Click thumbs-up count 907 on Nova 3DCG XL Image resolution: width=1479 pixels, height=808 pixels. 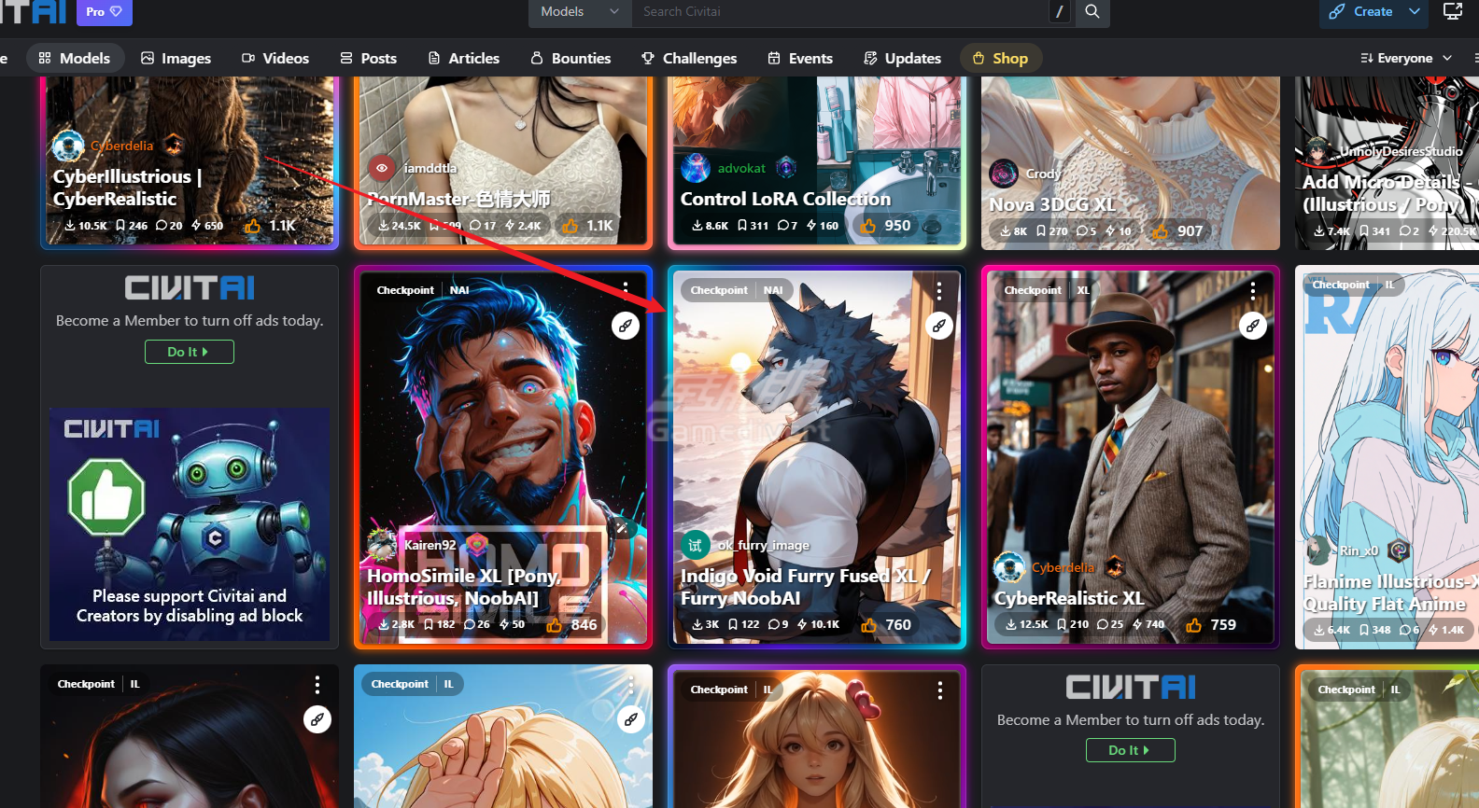(1179, 231)
